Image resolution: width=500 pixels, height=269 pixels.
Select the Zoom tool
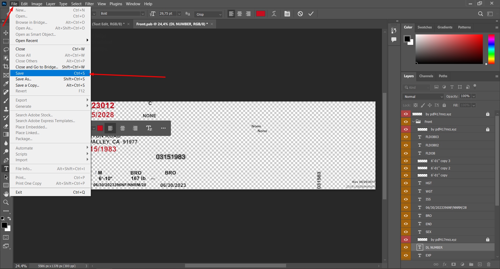pyautogui.click(x=6, y=202)
